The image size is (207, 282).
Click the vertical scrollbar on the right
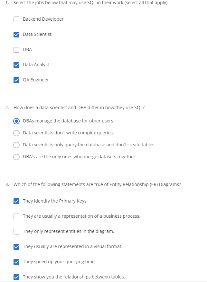[x=205, y=129]
